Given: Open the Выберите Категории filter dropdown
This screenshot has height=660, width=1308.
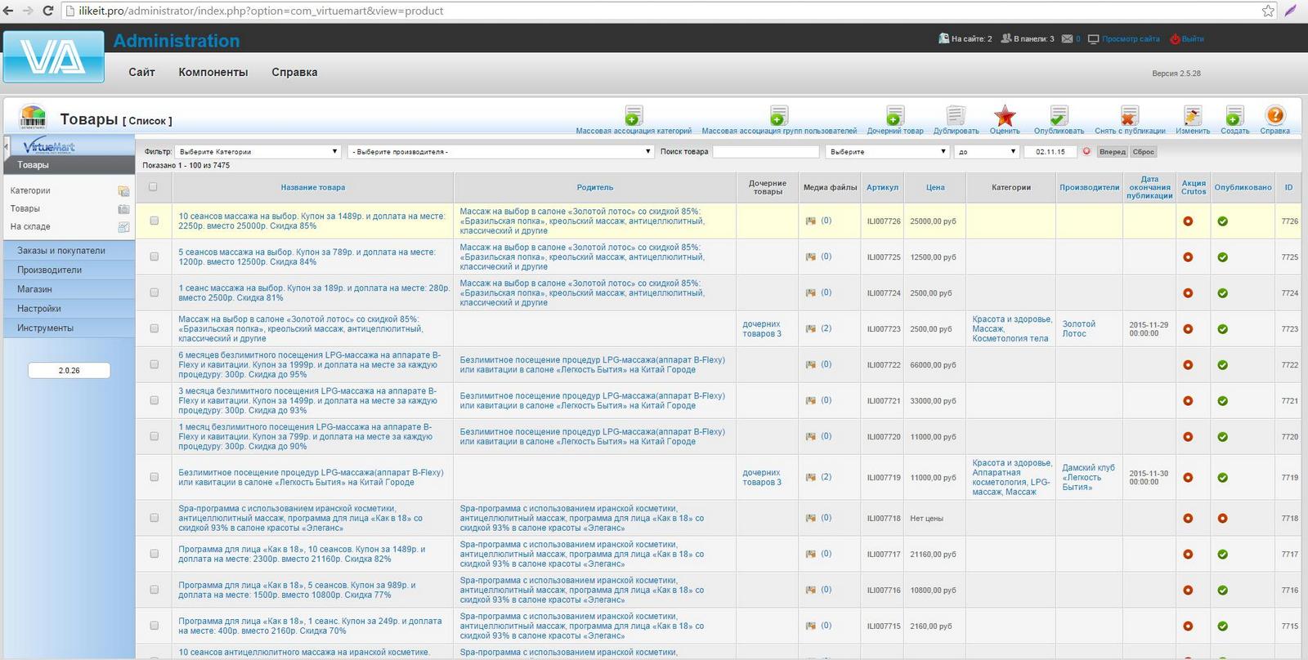Looking at the screenshot, I should (258, 152).
